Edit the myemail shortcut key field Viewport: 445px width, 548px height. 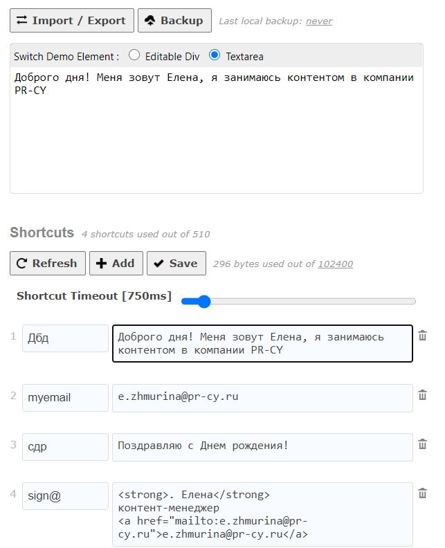click(x=65, y=398)
